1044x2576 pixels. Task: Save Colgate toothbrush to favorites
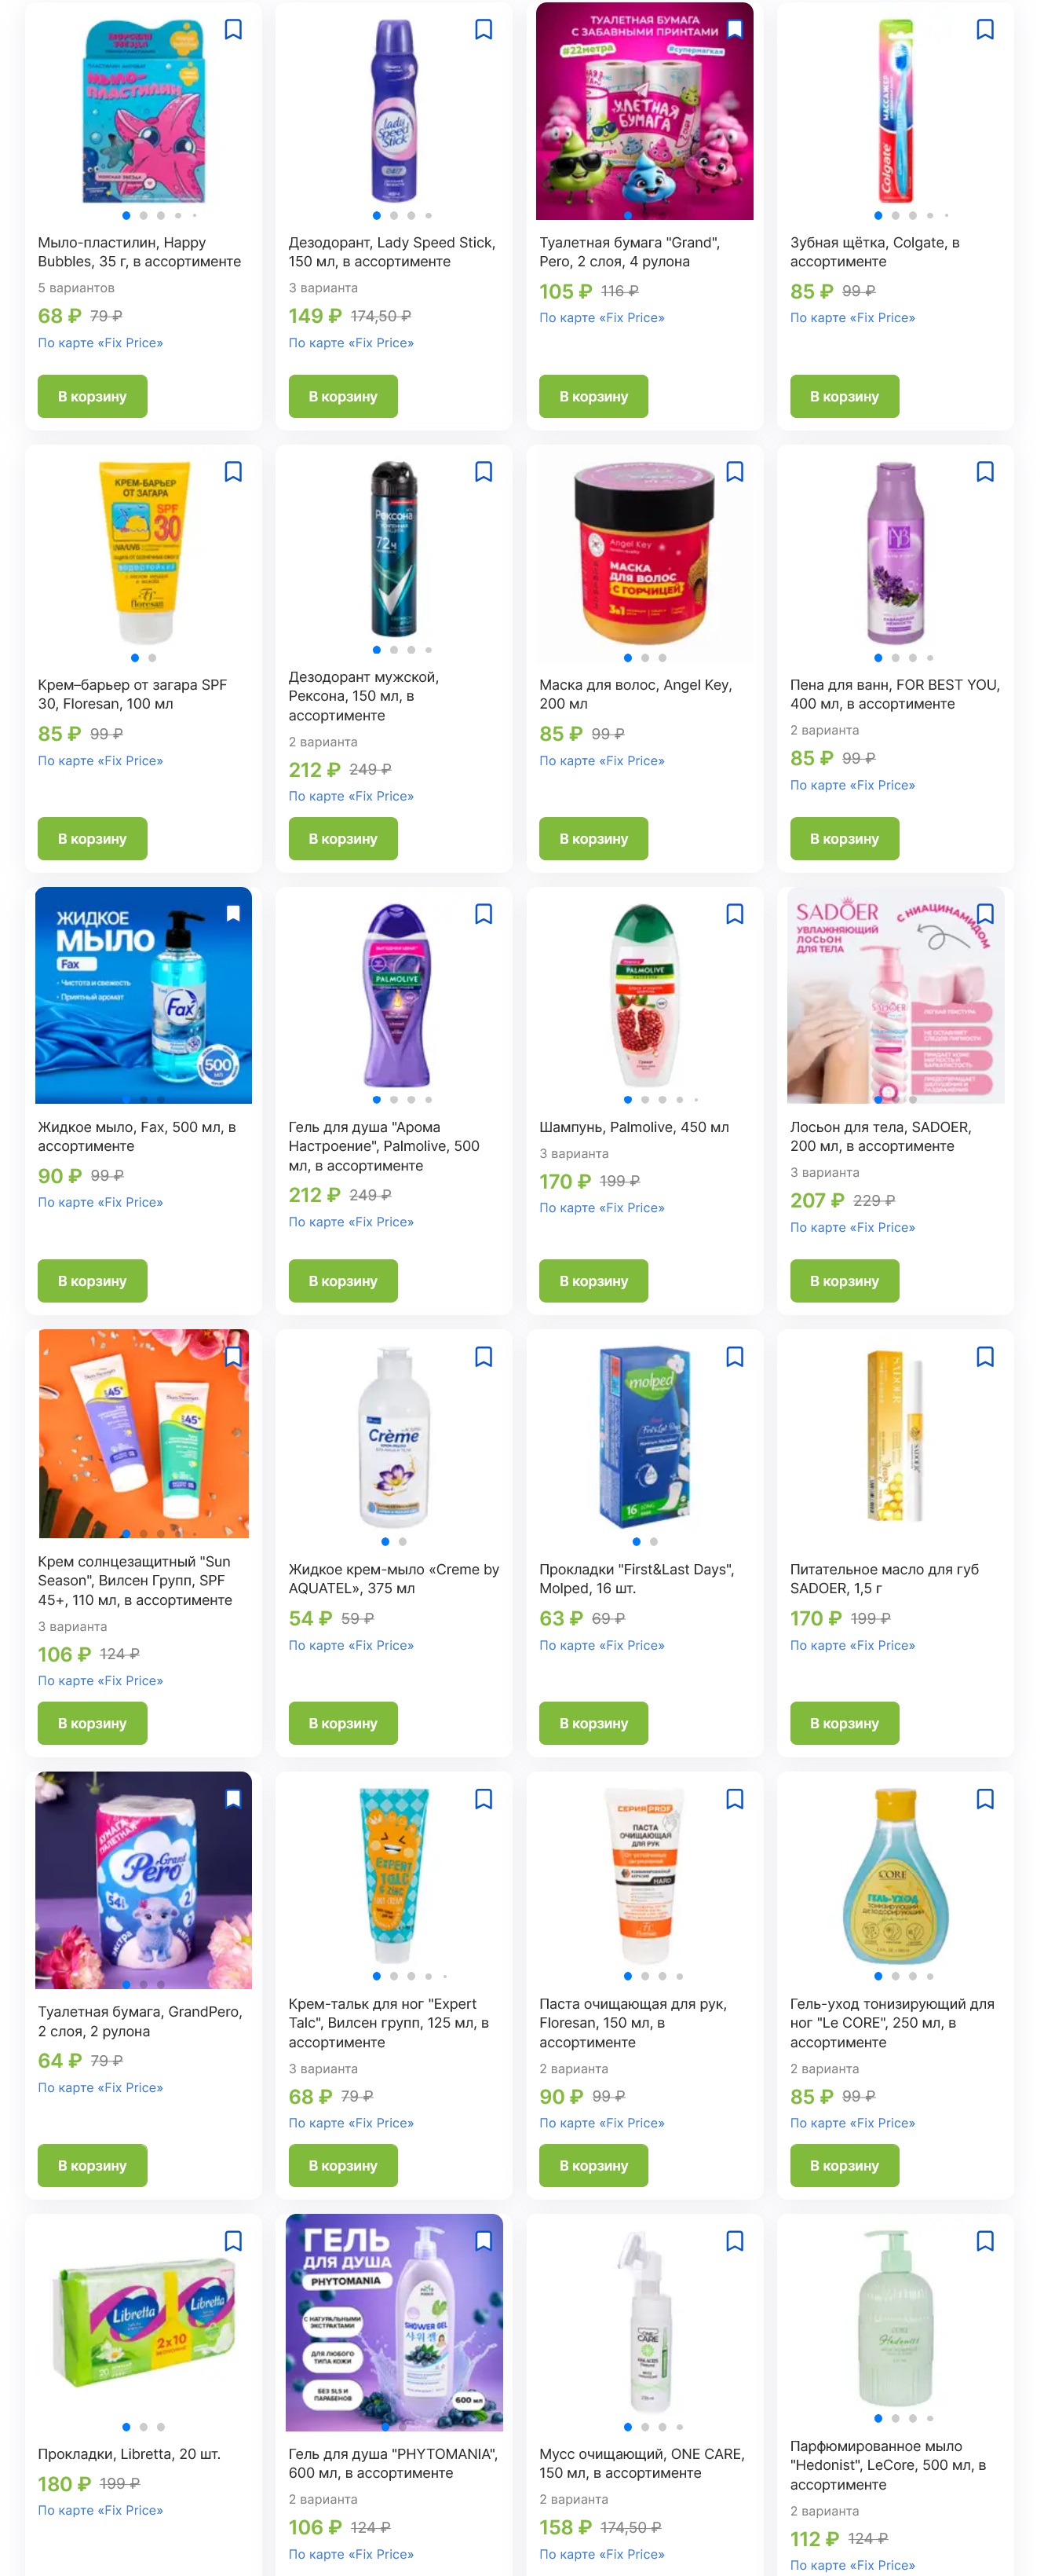(985, 30)
